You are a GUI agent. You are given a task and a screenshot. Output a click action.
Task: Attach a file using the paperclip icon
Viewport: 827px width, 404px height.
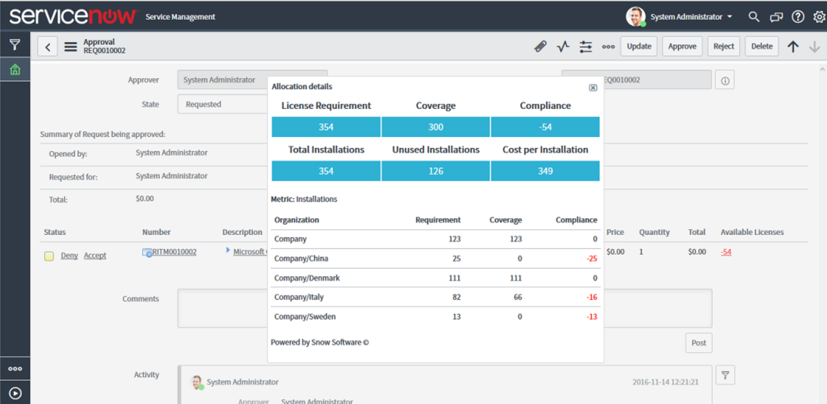click(540, 46)
